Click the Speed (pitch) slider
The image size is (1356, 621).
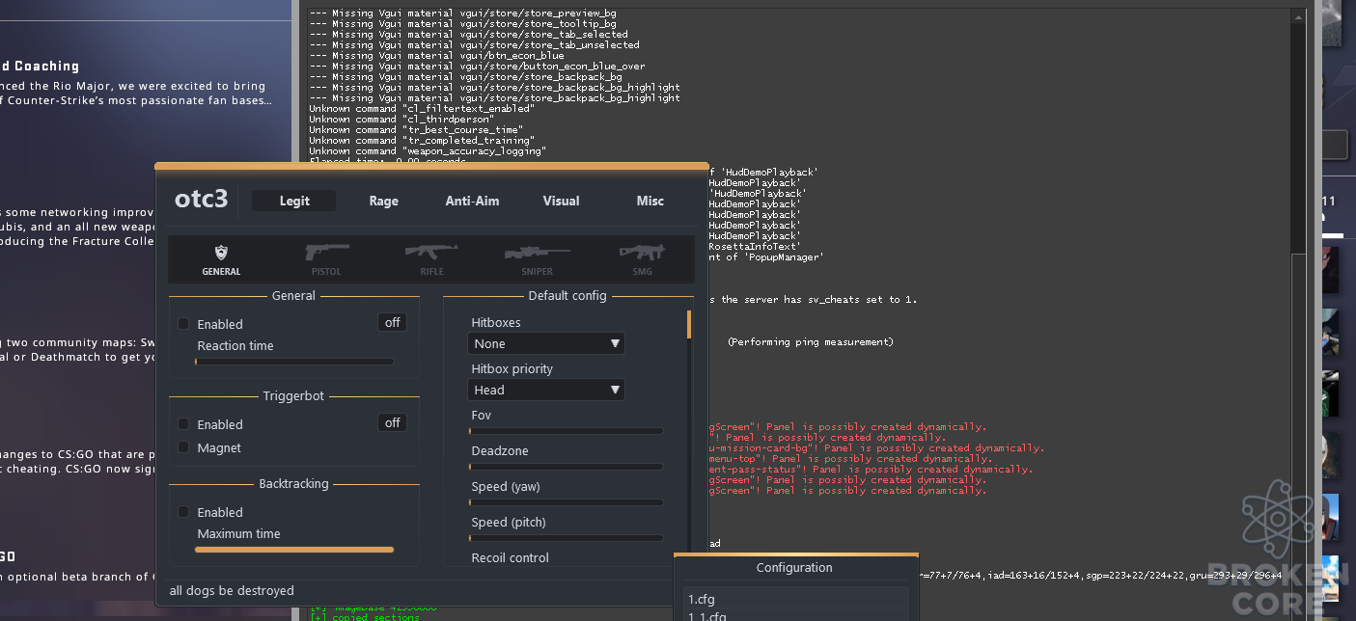(x=566, y=538)
